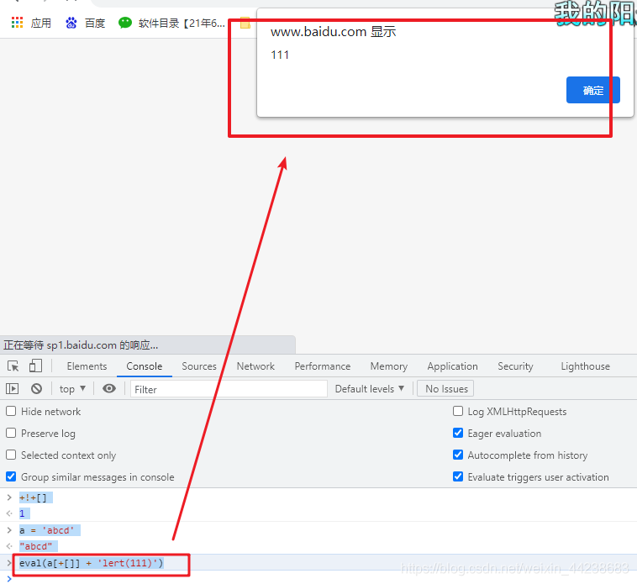This screenshot has width=637, height=584.
Task: Enable the Preserve log checkbox
Action: pyautogui.click(x=11, y=434)
